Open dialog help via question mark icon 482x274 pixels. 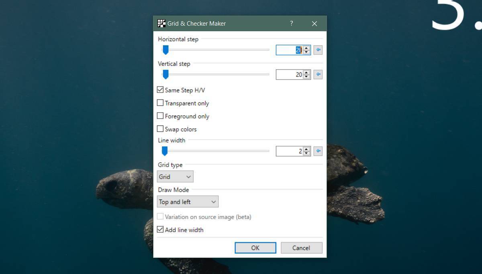point(291,24)
